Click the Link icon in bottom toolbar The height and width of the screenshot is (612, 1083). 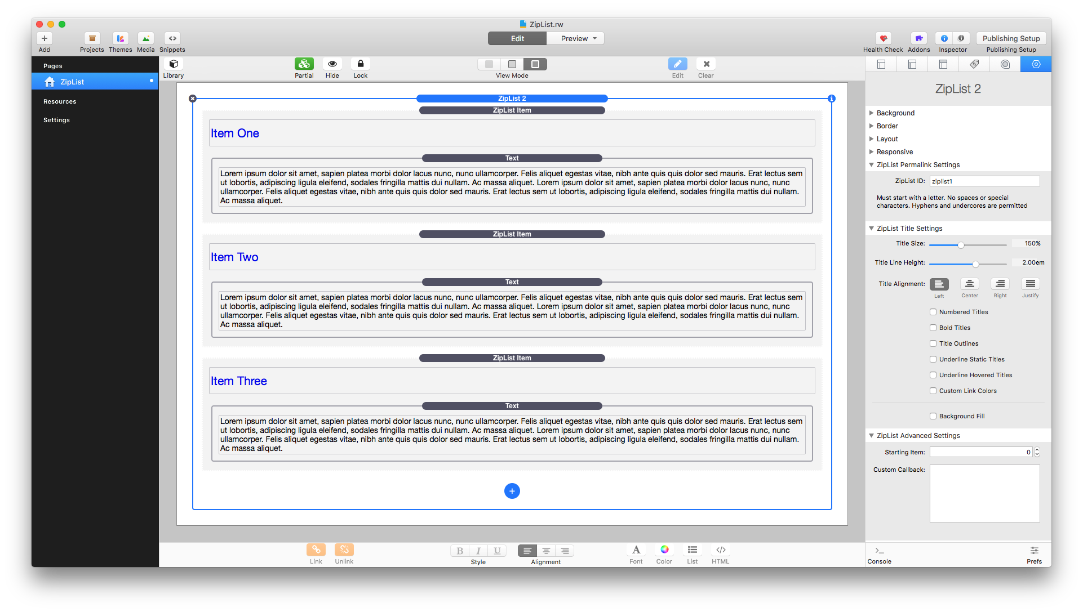(x=316, y=550)
